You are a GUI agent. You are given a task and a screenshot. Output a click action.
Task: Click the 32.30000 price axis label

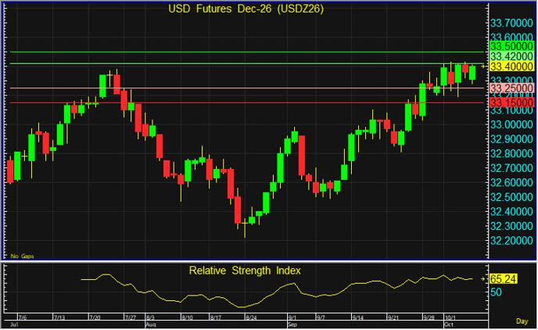511,227
